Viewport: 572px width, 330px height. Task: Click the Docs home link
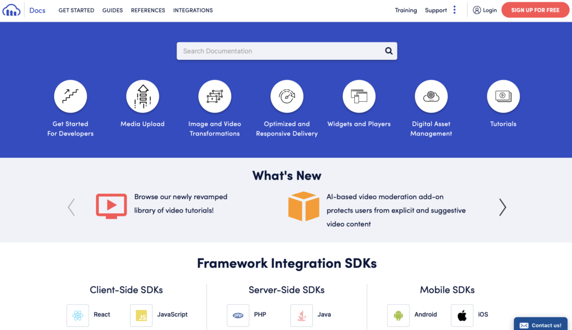point(37,10)
